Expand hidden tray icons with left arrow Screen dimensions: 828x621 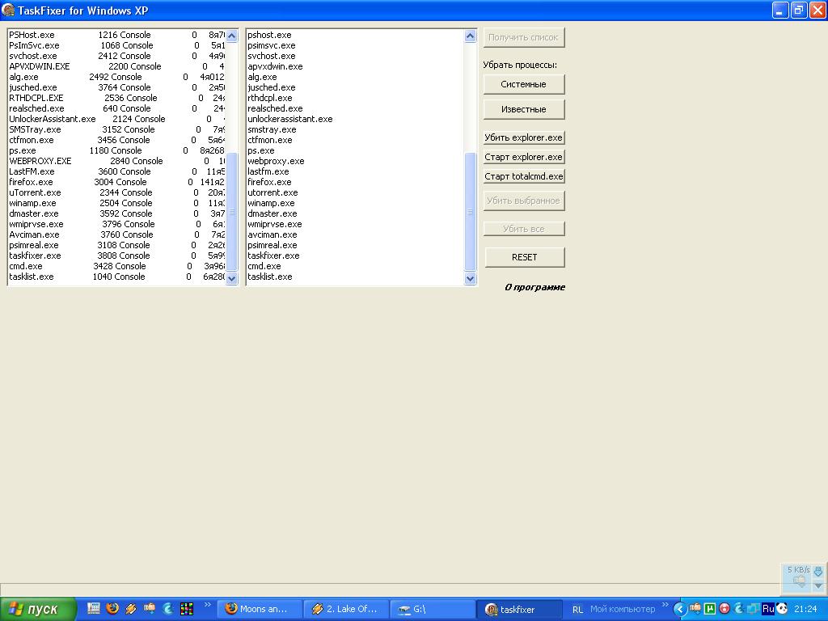tap(679, 609)
